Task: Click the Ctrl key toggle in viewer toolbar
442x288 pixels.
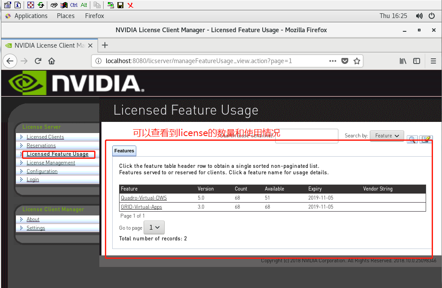Action: tap(74, 5)
